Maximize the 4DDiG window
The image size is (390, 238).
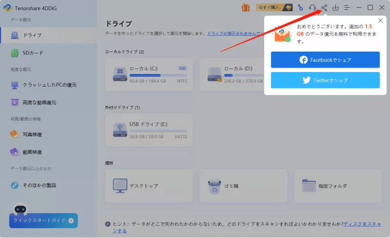370,8
